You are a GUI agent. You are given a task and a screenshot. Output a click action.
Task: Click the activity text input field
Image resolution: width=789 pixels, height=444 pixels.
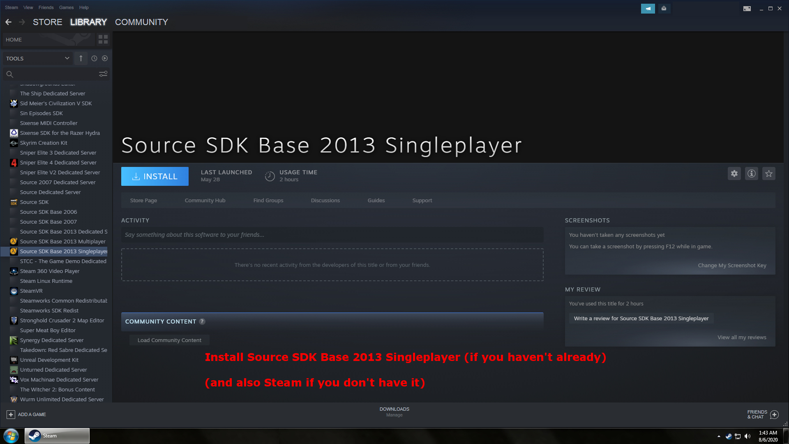(x=332, y=235)
